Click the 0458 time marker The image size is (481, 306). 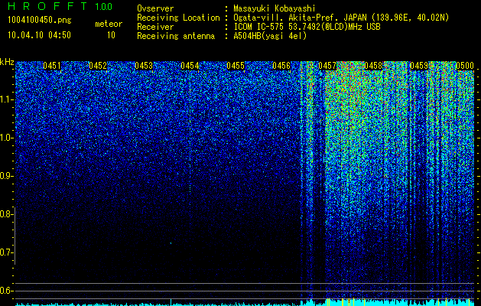point(373,66)
